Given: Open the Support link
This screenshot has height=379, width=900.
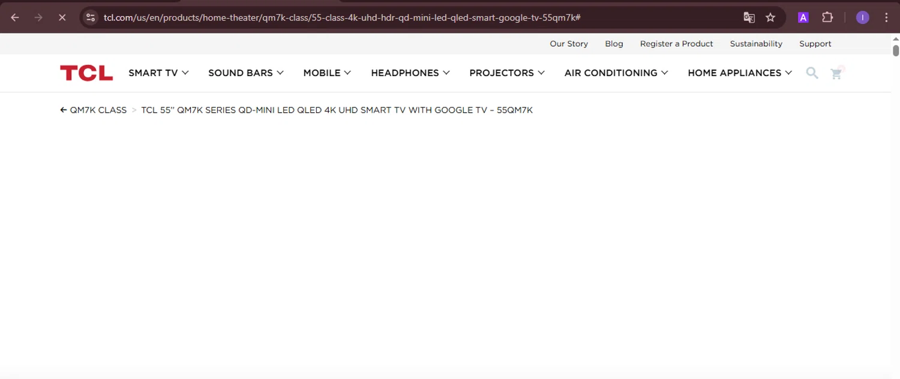Looking at the screenshot, I should tap(815, 44).
